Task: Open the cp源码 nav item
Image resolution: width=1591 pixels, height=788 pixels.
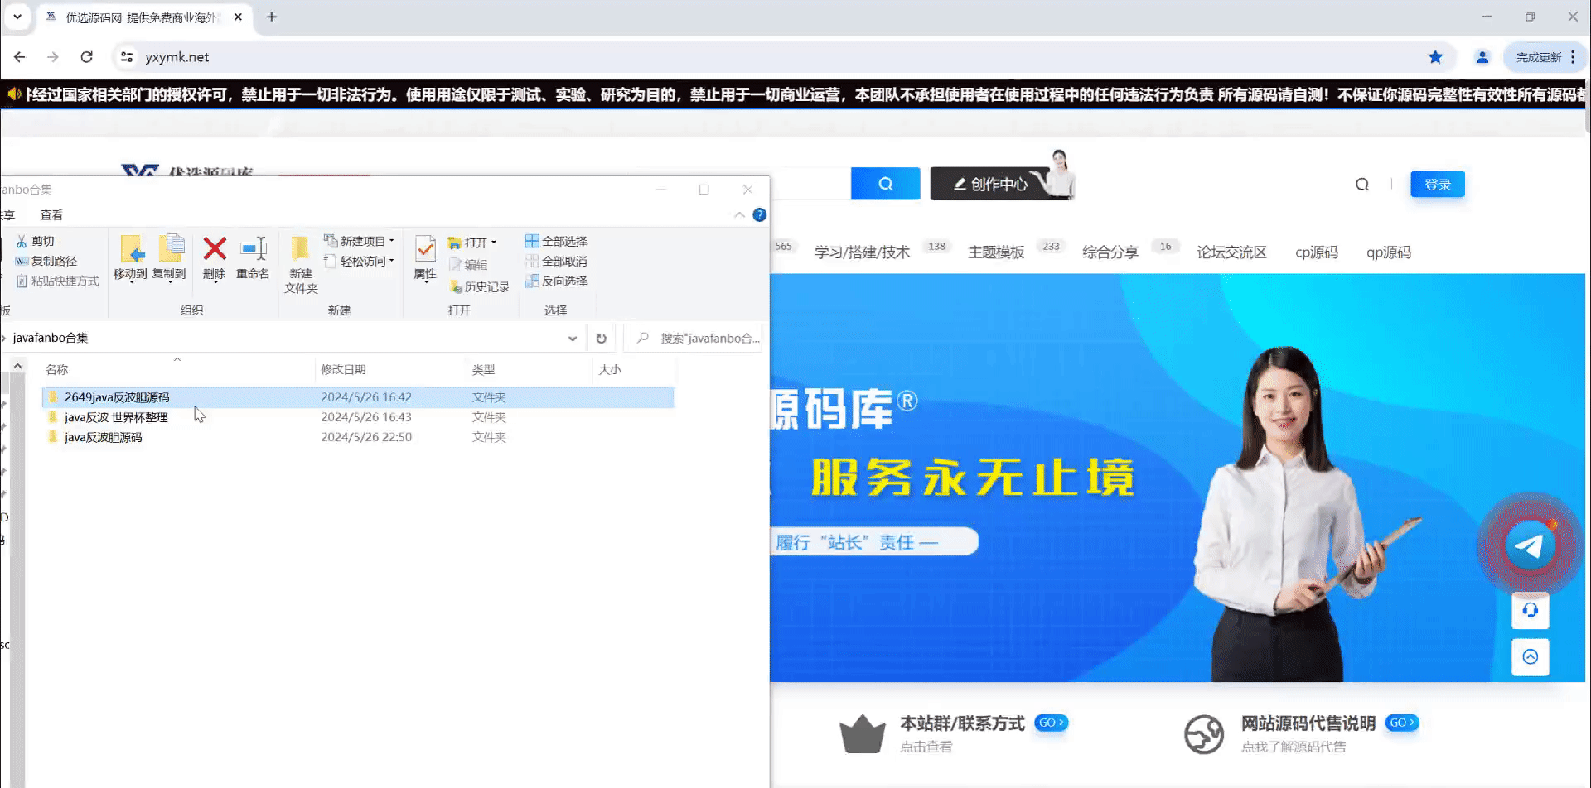Action: [x=1317, y=252]
